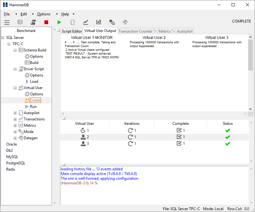The height and width of the screenshot is (212, 255).
Task: Click the Load Driver Script toolbar icon
Action: 33,22
